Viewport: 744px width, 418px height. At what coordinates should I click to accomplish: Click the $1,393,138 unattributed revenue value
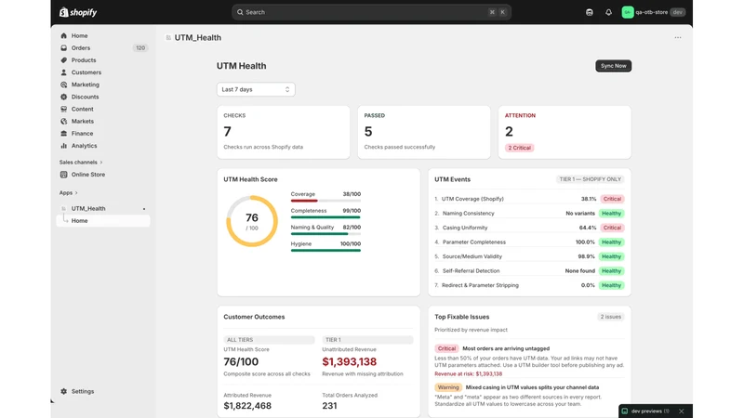pos(350,361)
